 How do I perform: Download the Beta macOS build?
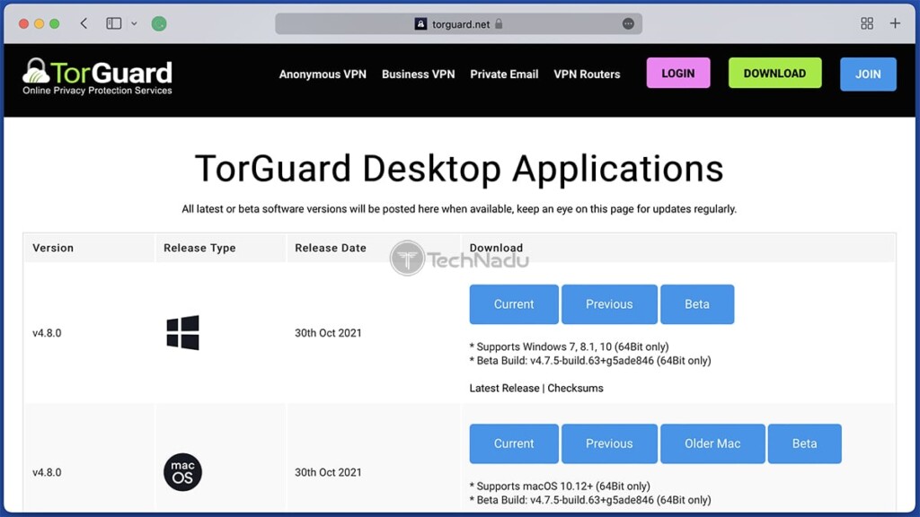[x=804, y=443]
